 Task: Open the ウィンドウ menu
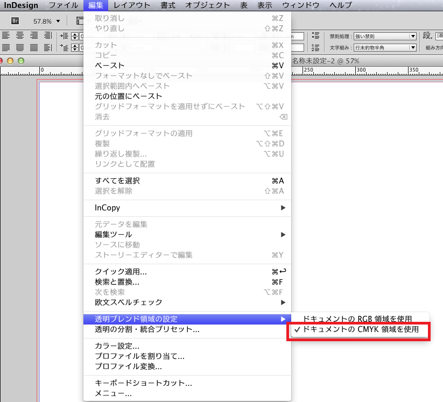tap(300, 5)
